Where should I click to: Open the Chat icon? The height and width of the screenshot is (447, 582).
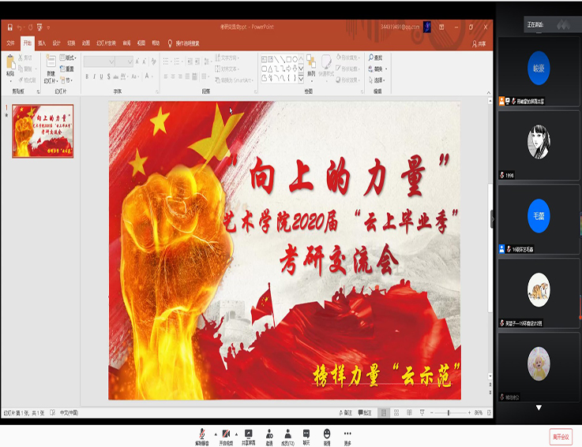pos(306,431)
